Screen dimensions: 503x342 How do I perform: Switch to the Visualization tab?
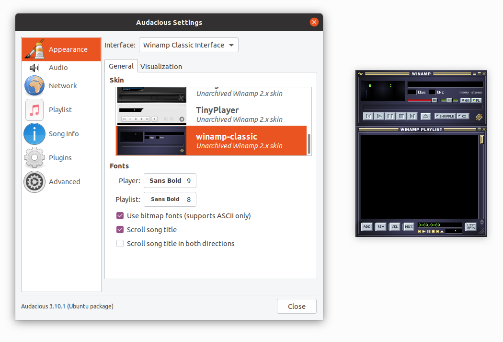tap(161, 66)
